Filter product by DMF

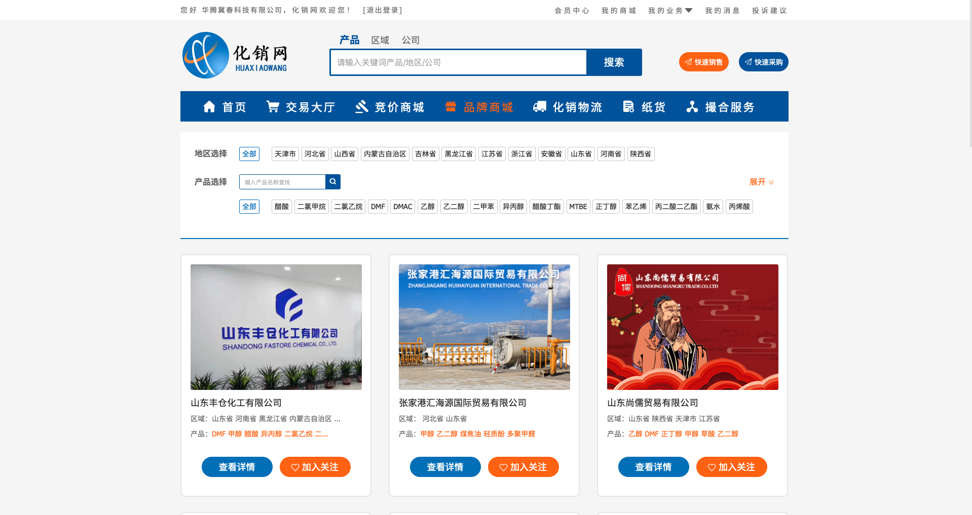pyautogui.click(x=378, y=207)
